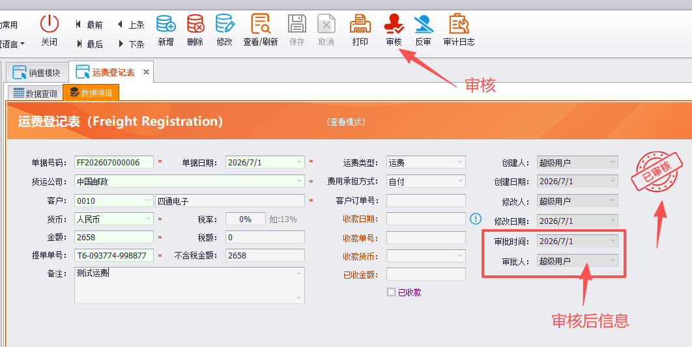This screenshot has height=347, width=692.
Task: Open customer lookup ellipsis in 客户 field
Action: click(x=148, y=200)
